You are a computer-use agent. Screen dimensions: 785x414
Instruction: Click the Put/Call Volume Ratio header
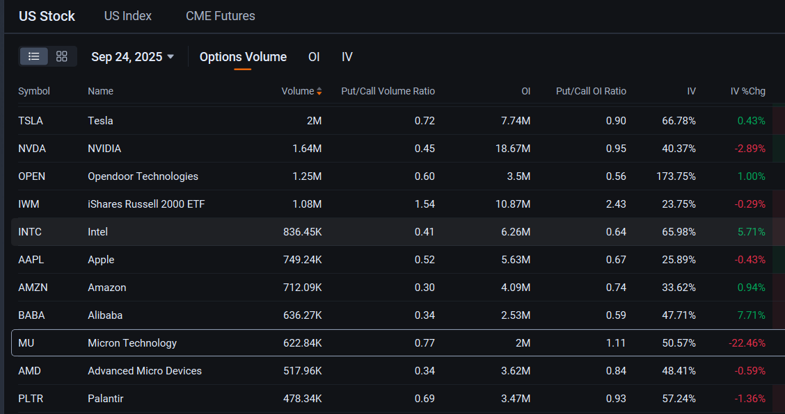click(388, 91)
